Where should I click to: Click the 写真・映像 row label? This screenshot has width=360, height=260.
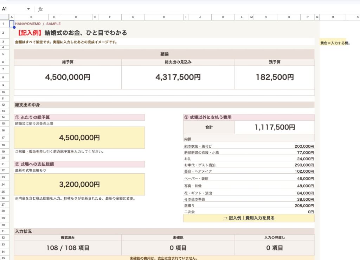click(x=193, y=186)
